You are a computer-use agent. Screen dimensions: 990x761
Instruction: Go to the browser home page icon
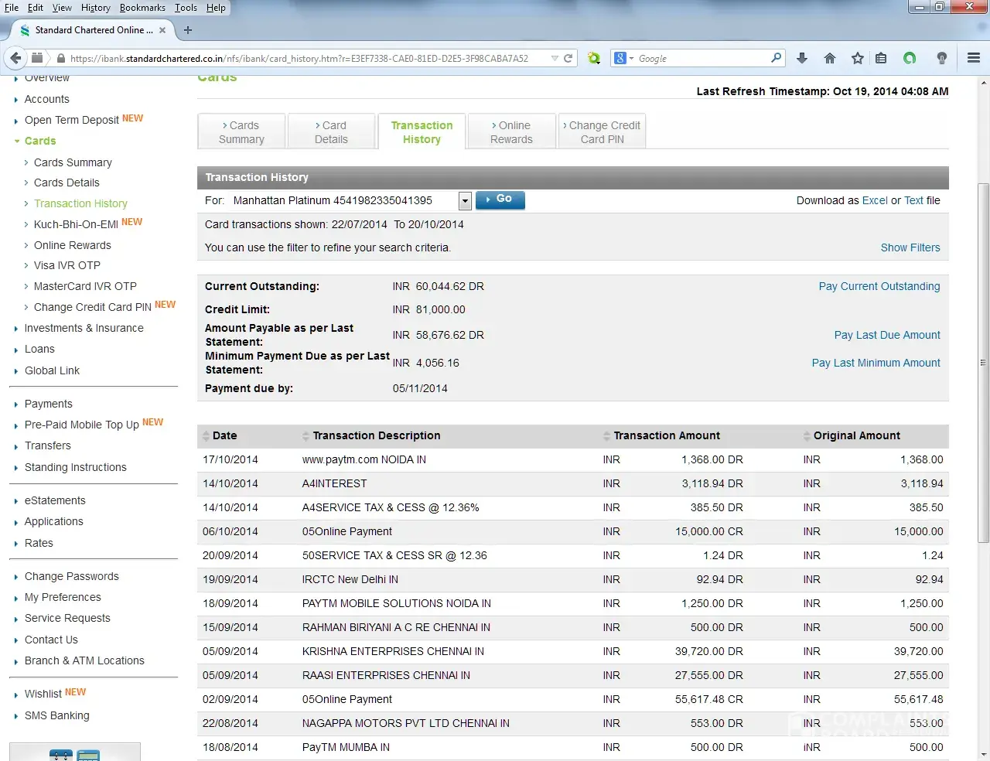click(x=830, y=58)
